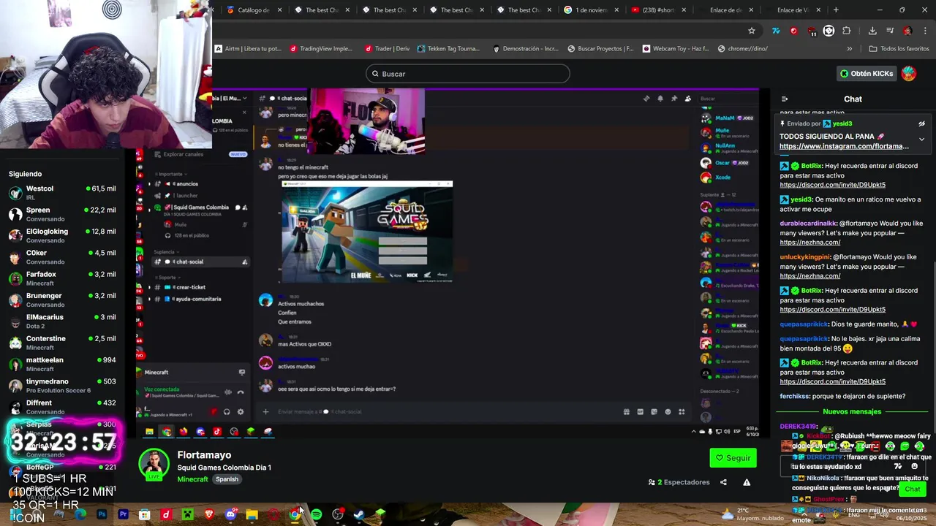Open the media controls icon in Chrome toolbar
Viewport: 936px width, 526px height.
pyautogui.click(x=890, y=31)
